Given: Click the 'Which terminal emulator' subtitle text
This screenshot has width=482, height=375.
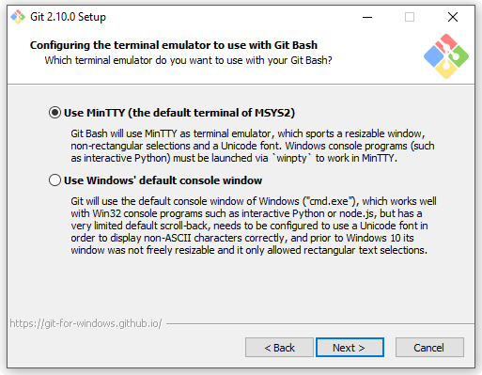Looking at the screenshot, I should click(188, 60).
